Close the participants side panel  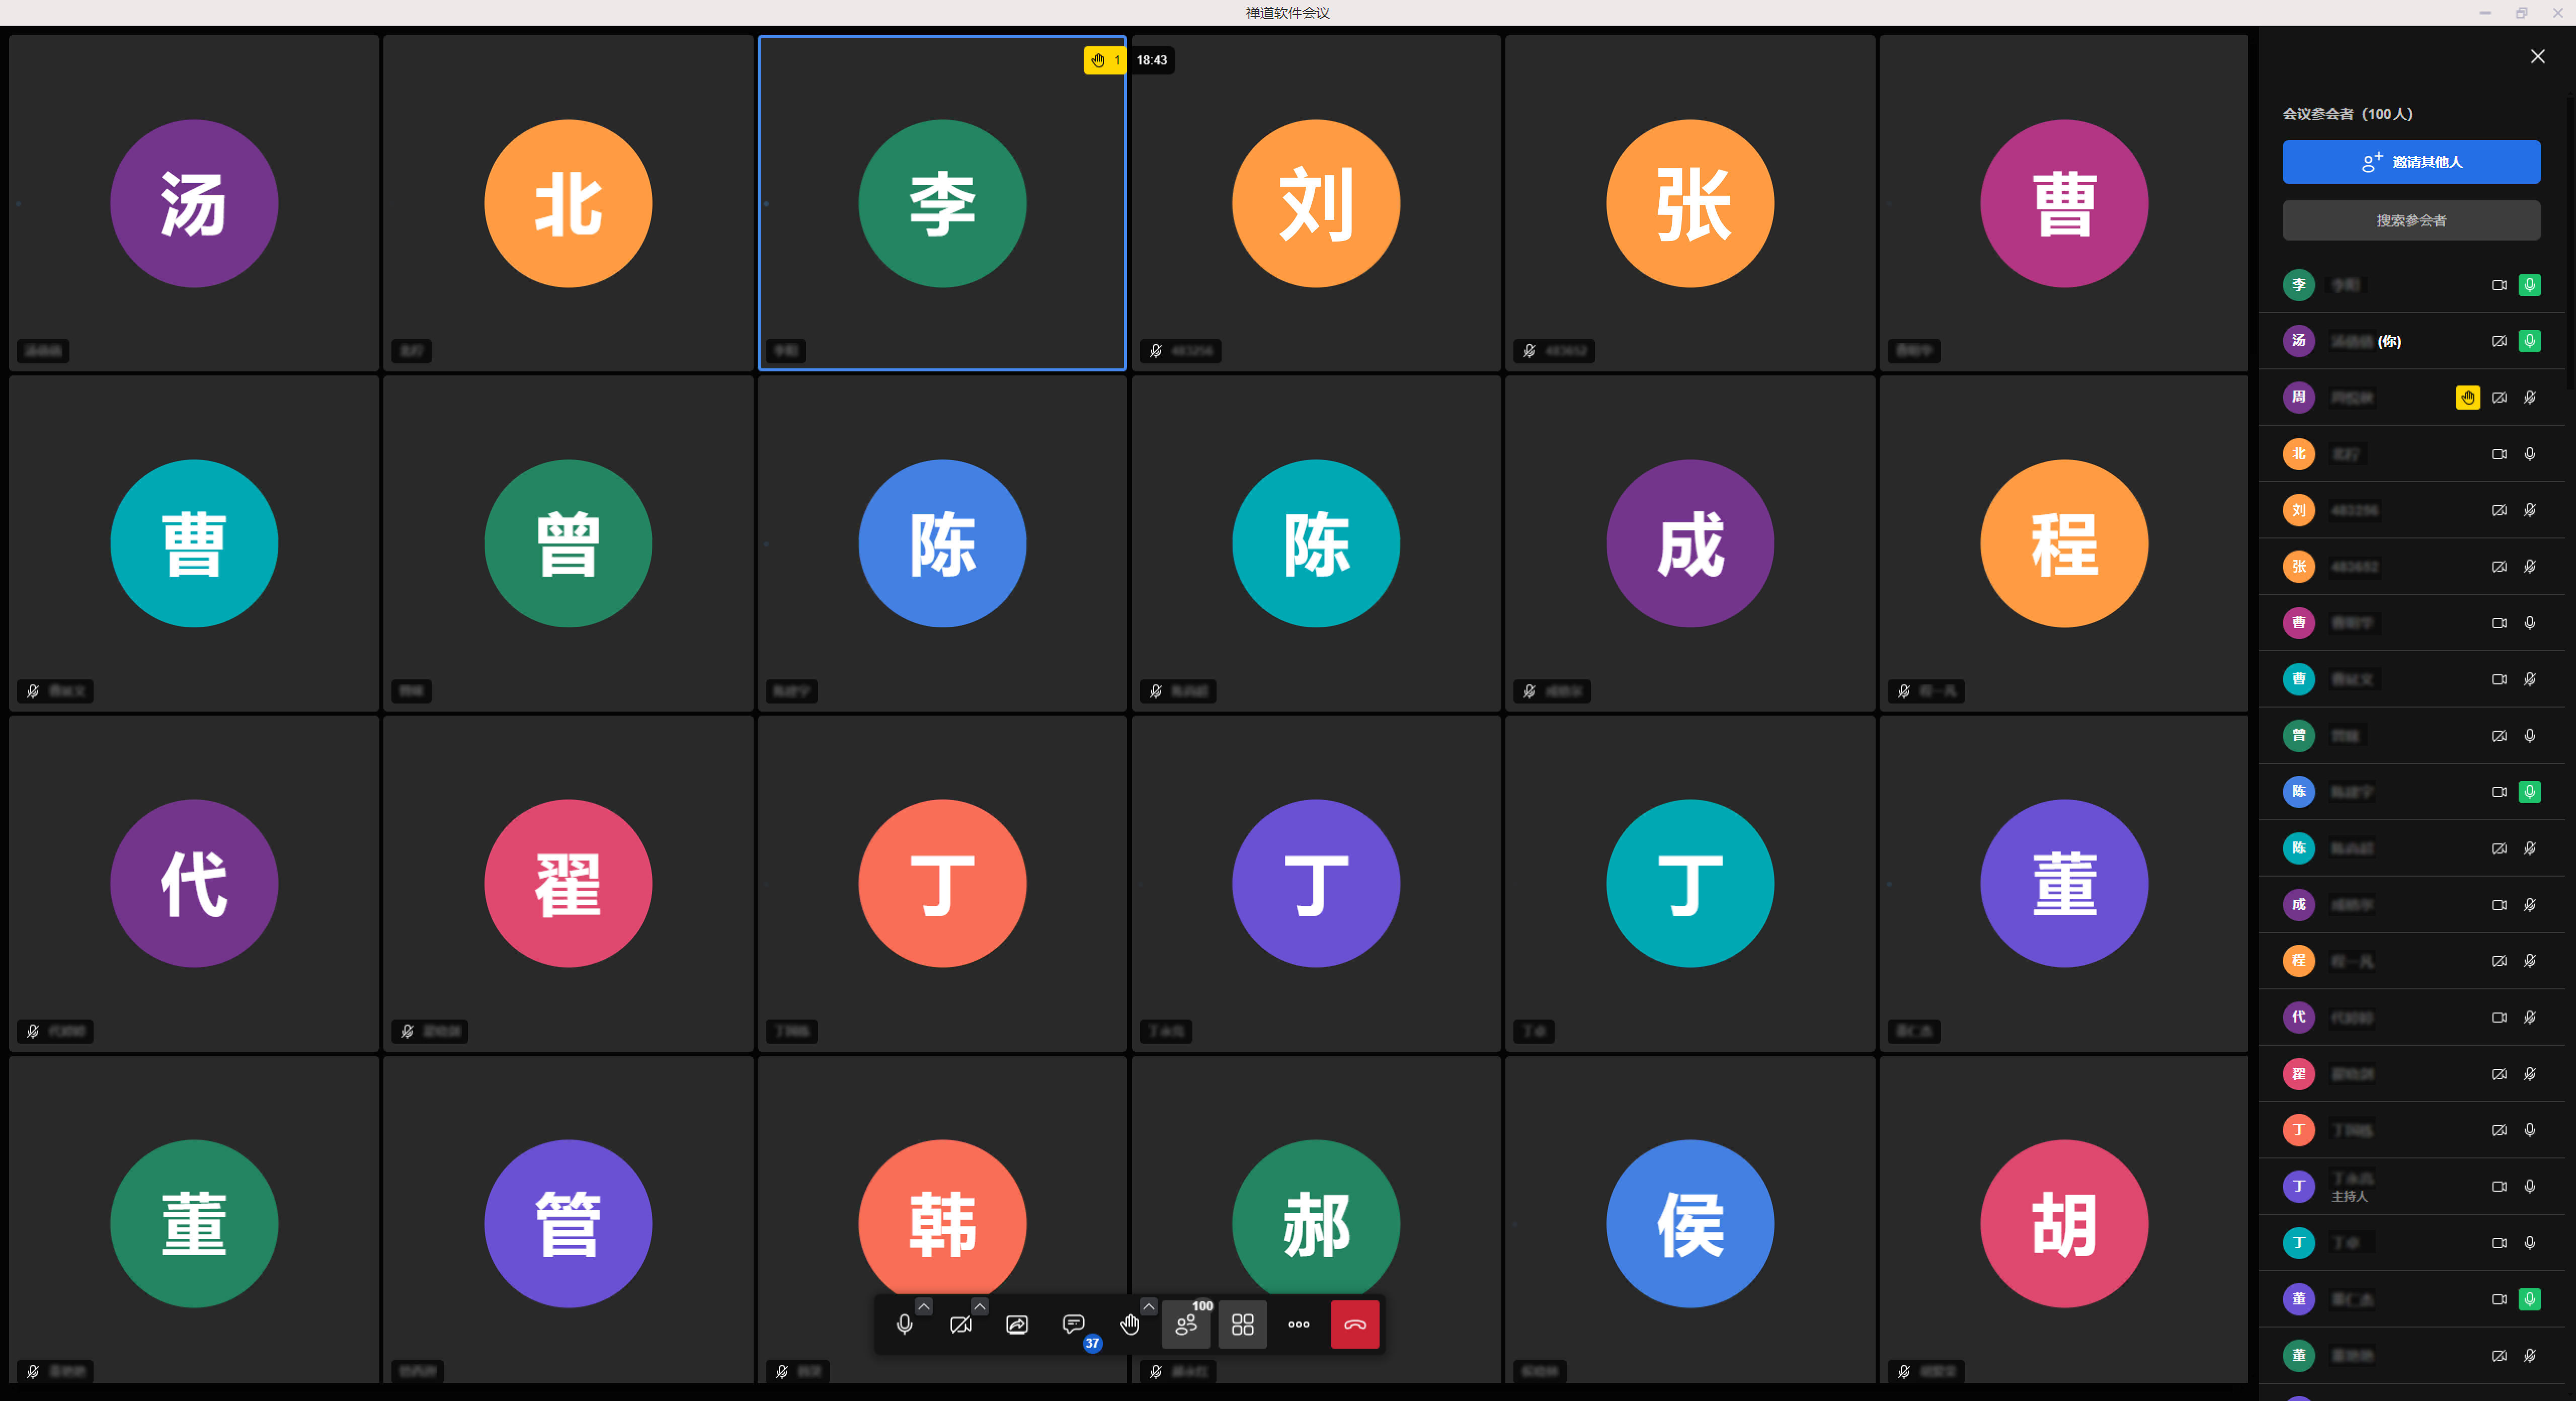2537,56
